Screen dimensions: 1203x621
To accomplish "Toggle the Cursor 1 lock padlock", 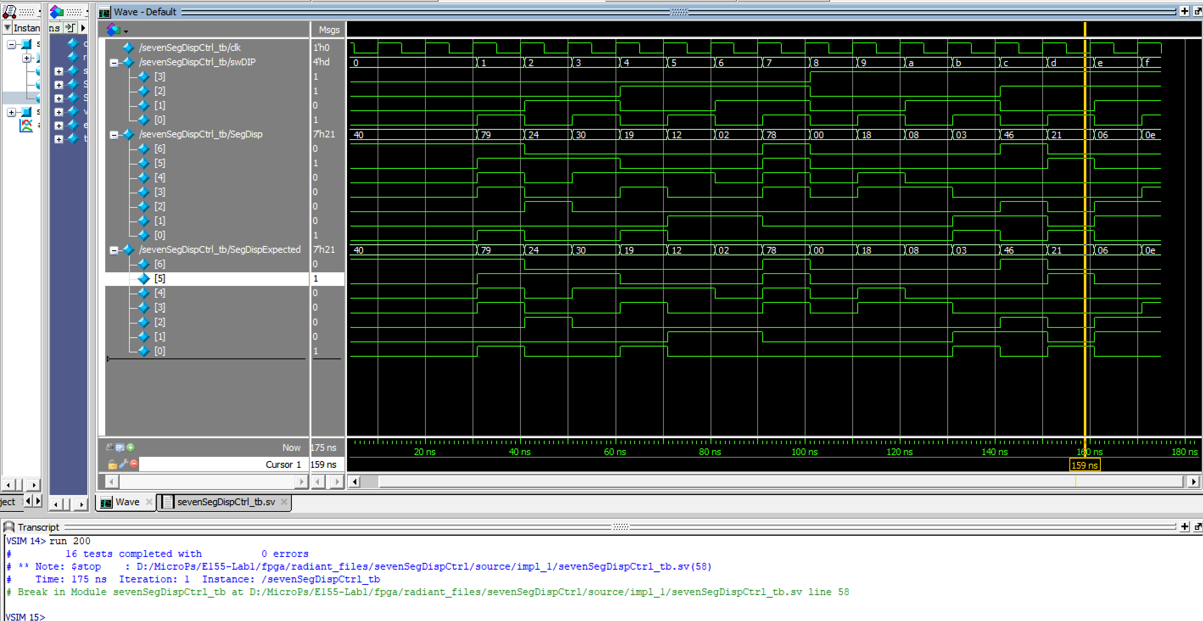I will [112, 464].
